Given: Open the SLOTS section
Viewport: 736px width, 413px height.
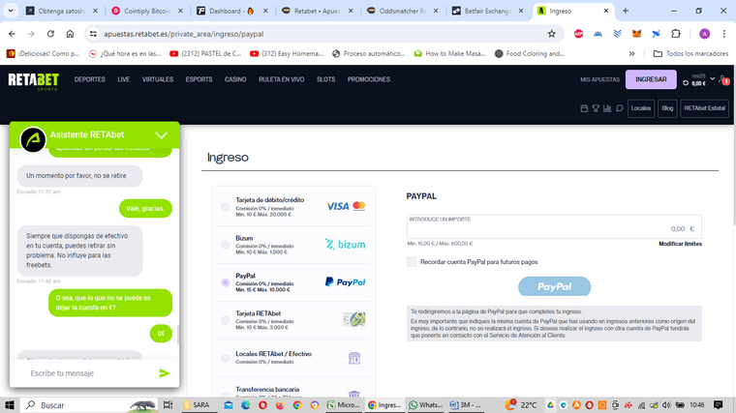Looking at the screenshot, I should pos(325,79).
